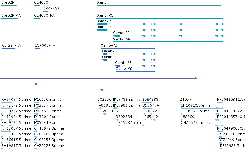Select EST IP15782.3prime
Image resolution: width=245 pixels, height=150 pixels.
coord(127,100)
